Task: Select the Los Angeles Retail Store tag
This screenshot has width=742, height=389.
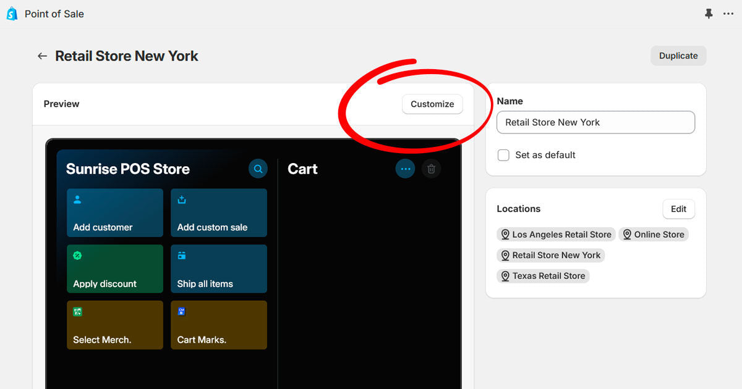Action: point(556,235)
